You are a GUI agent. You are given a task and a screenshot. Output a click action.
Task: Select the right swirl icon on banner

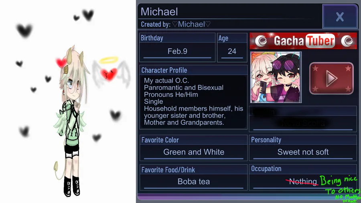347,41
